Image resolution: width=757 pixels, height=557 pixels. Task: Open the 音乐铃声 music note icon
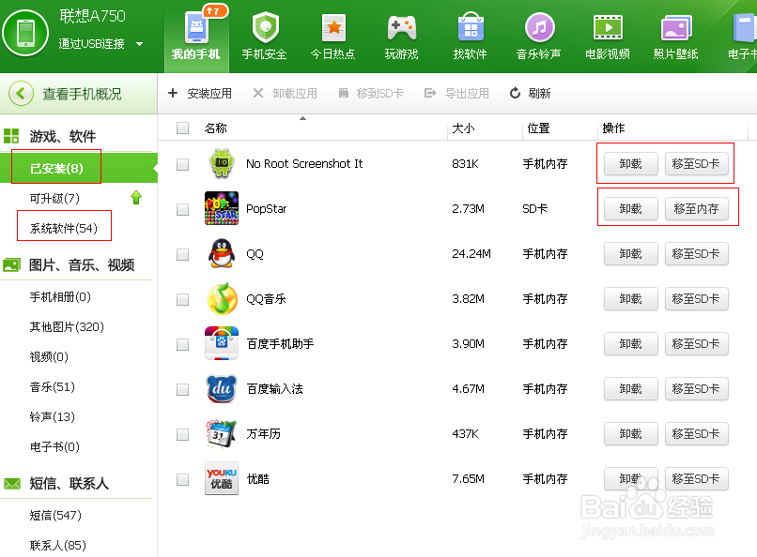coord(539,27)
